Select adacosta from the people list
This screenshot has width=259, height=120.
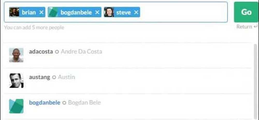41,51
